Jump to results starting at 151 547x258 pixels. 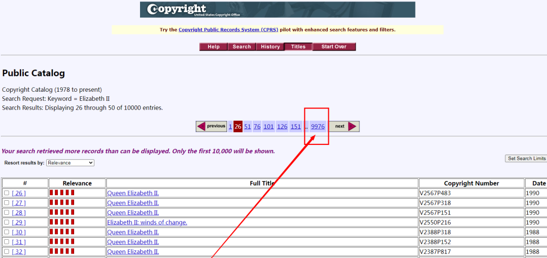pyautogui.click(x=296, y=127)
